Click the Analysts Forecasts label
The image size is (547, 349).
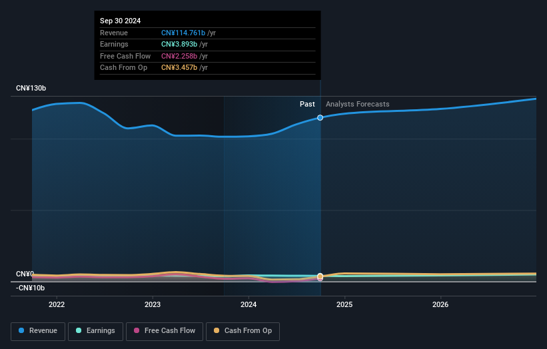(358, 104)
